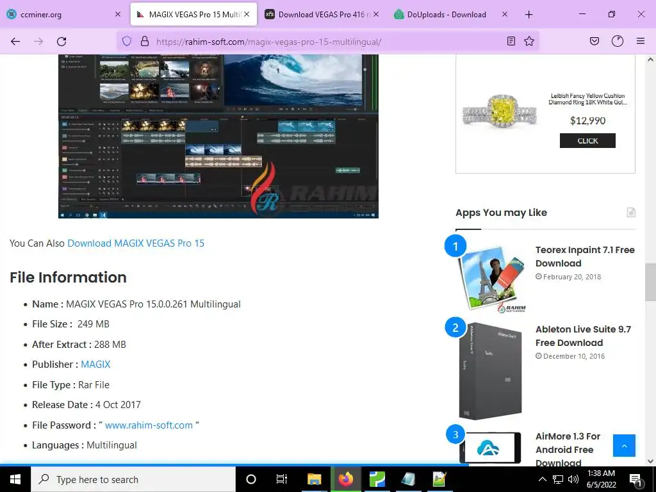Image resolution: width=656 pixels, height=492 pixels.
Task: Open the Firefox hamburger application menu
Action: click(641, 42)
